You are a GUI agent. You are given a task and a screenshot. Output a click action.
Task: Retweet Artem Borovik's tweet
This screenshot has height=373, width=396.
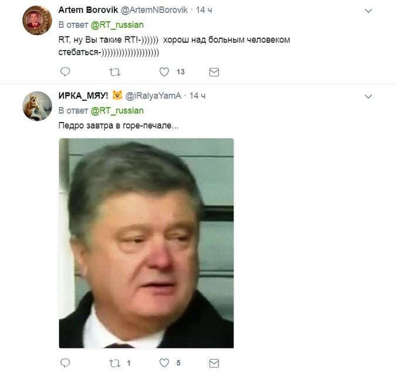[114, 73]
